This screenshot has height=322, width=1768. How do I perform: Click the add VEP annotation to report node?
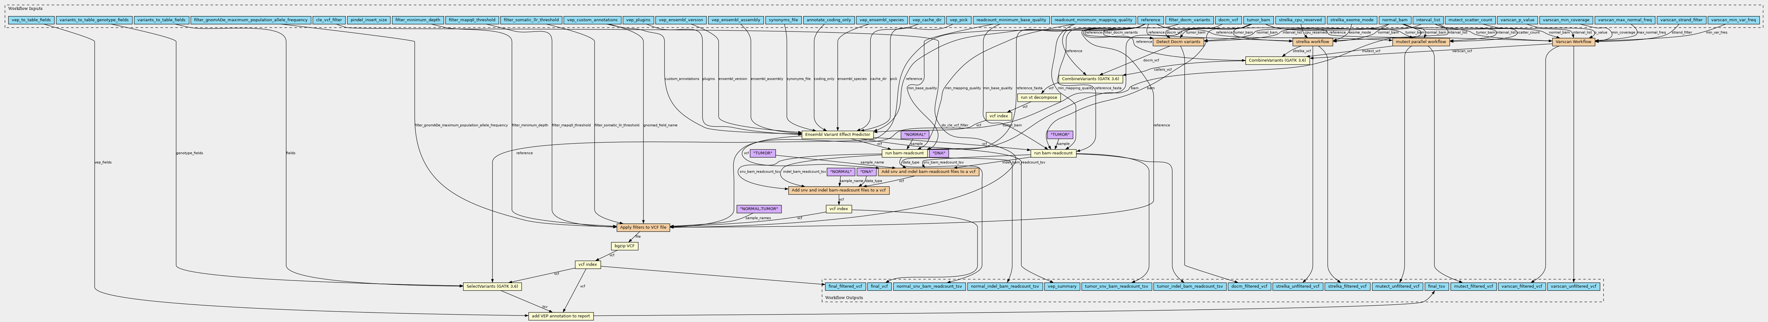click(561, 316)
